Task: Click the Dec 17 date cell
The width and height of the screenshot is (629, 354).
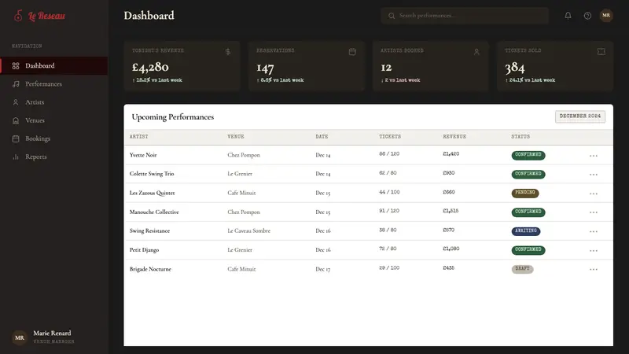Action: [x=323, y=269]
